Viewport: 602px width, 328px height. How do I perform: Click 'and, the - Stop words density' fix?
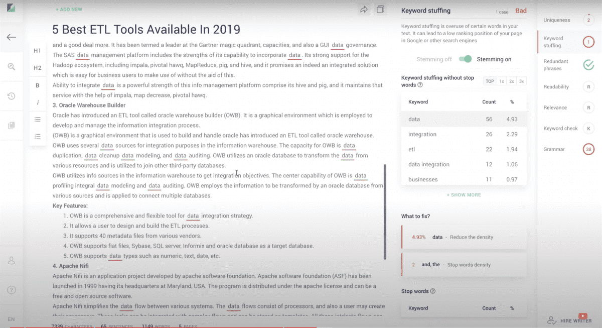(x=464, y=265)
